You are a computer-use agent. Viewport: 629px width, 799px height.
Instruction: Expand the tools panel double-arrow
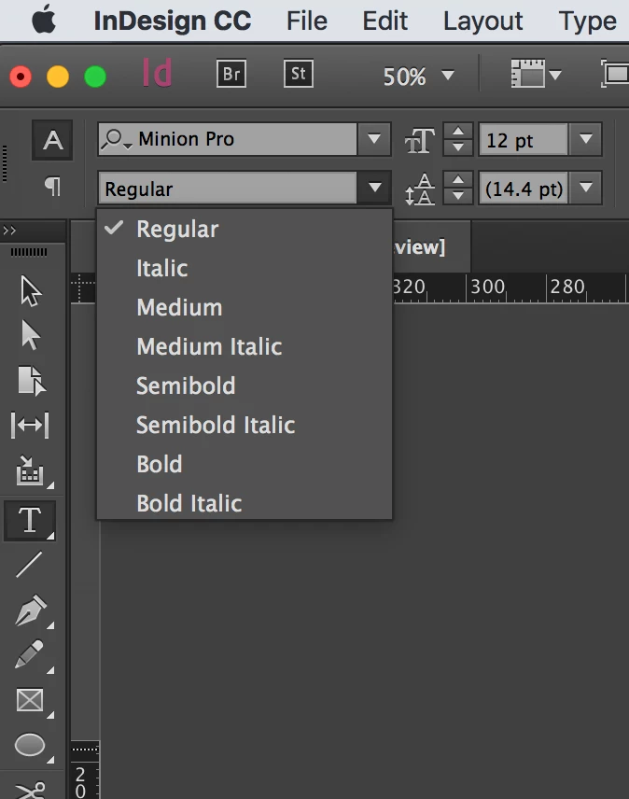(x=9, y=231)
